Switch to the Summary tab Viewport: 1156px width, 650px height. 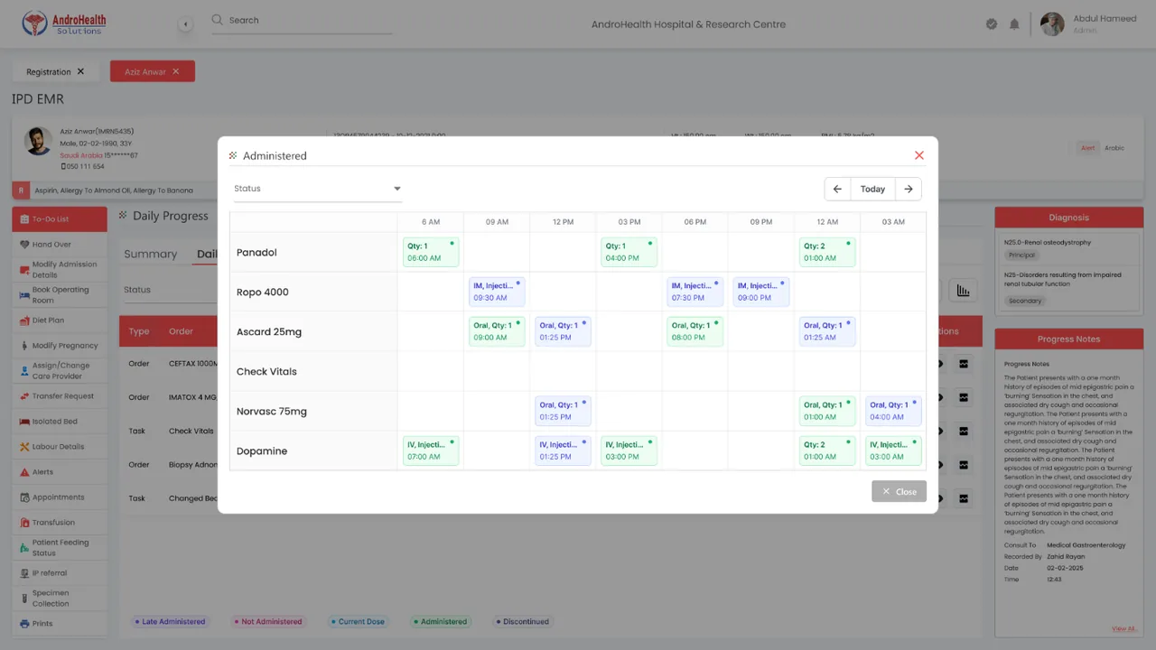click(x=151, y=254)
